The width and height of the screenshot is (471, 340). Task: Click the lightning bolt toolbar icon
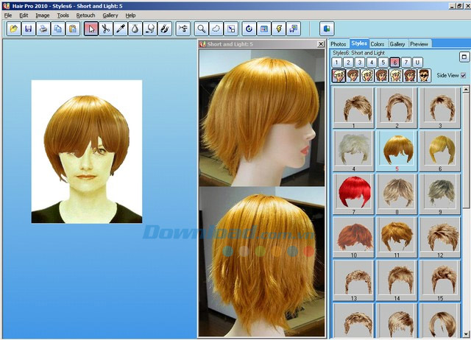click(x=278, y=29)
